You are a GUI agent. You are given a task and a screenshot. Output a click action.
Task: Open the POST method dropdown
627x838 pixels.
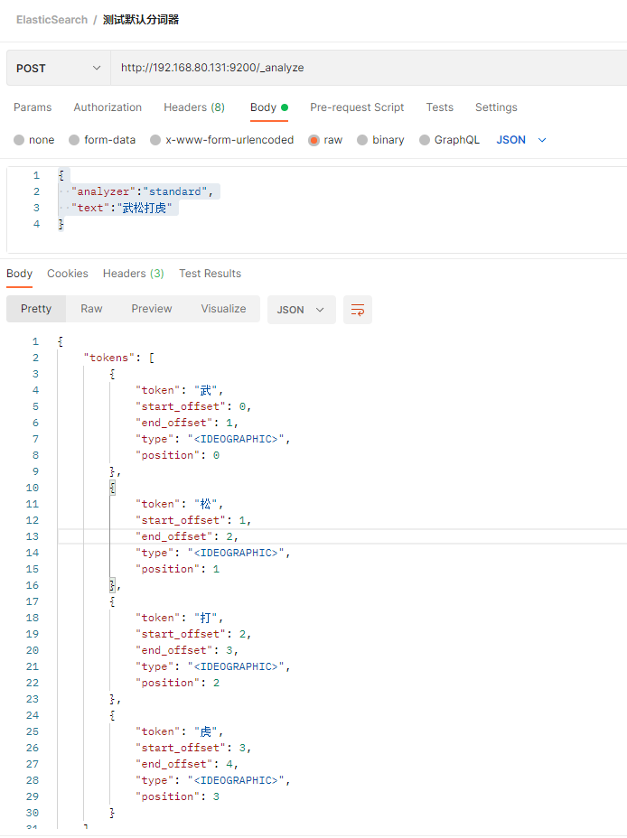(58, 68)
